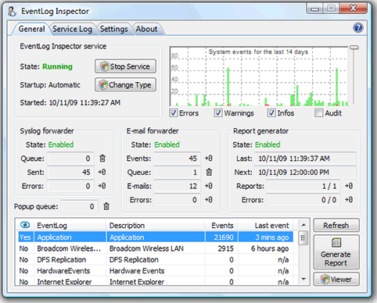This screenshot has height=303, width=377.
Task: Reset the Syslog Errors counter
Action: (102, 186)
